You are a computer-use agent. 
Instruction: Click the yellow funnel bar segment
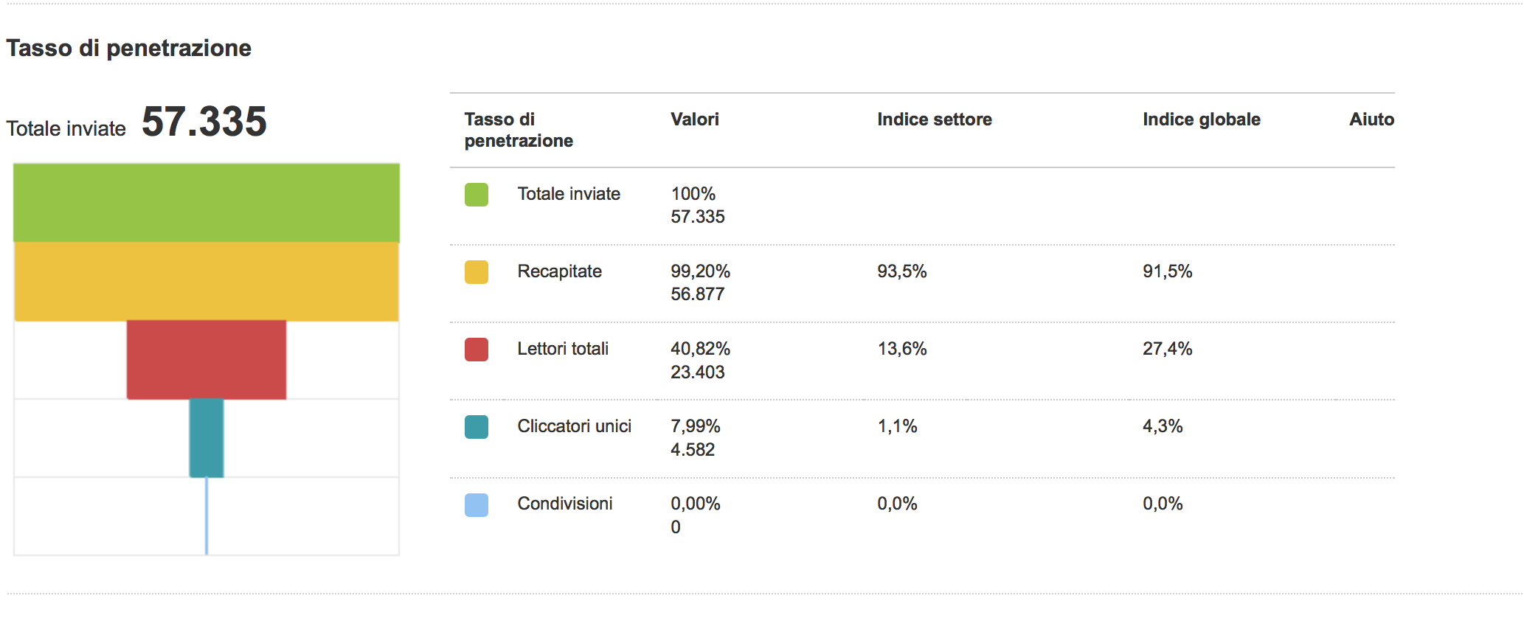pos(207,282)
